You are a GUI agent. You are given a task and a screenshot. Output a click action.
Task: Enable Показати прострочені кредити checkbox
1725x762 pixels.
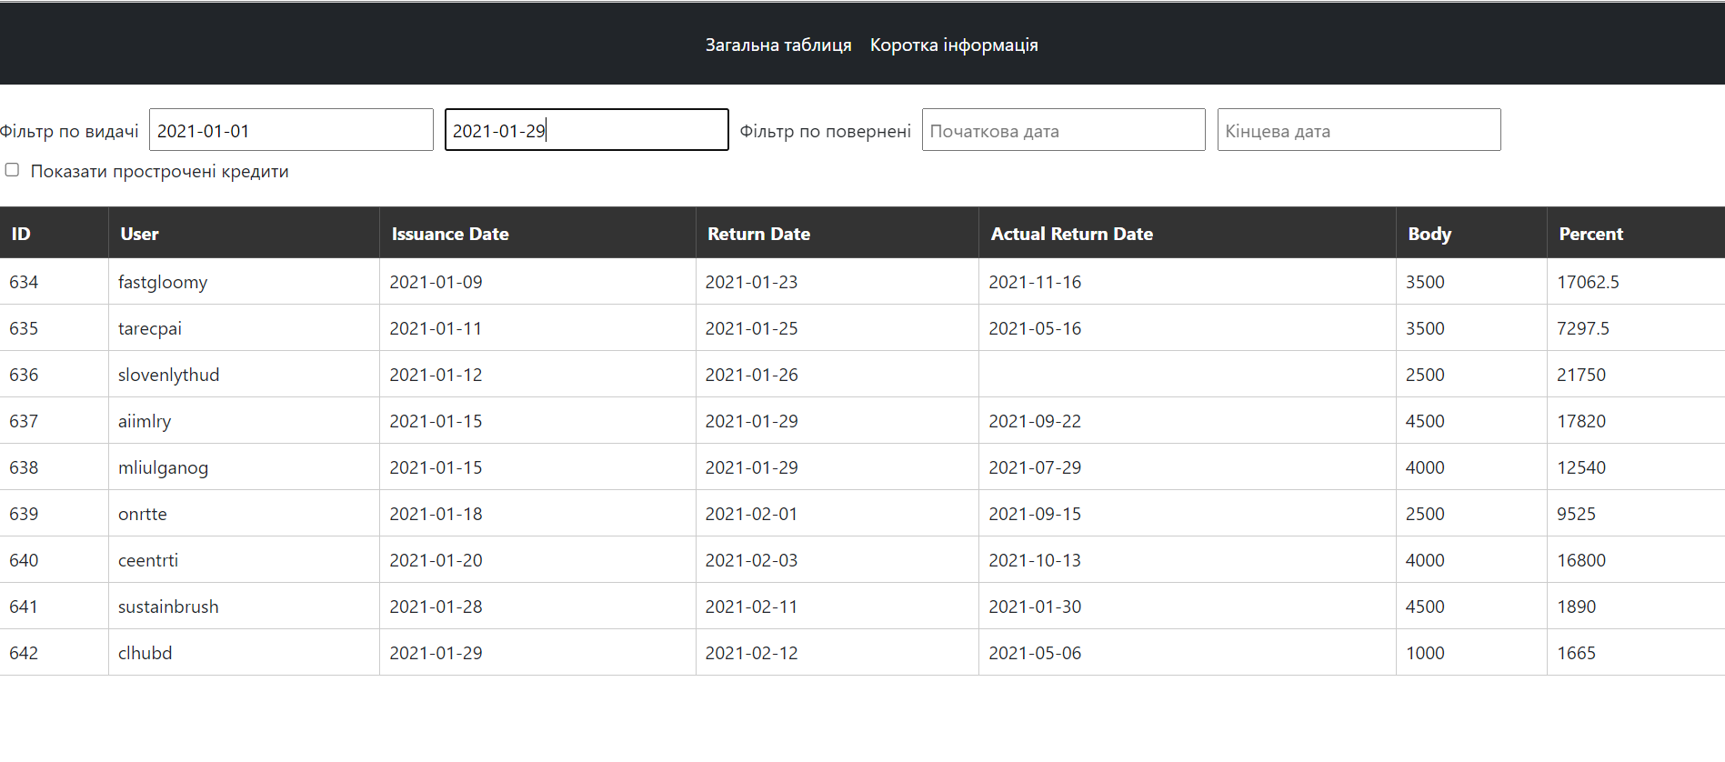coord(12,170)
